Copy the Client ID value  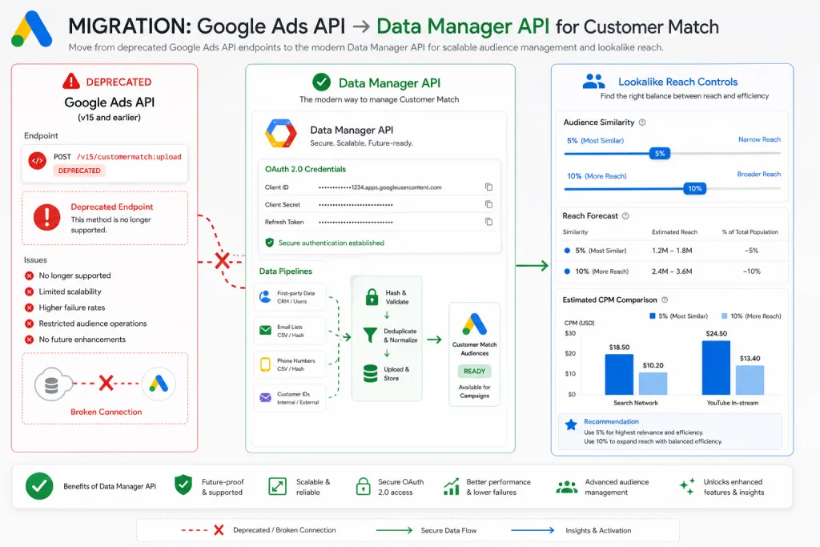[x=488, y=187]
